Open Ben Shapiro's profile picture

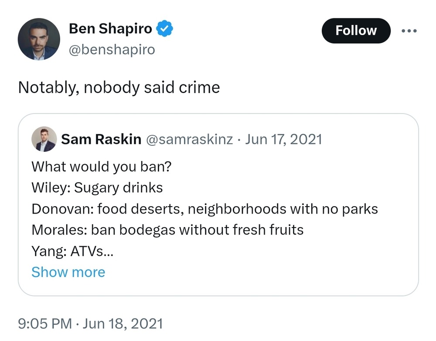click(x=39, y=39)
